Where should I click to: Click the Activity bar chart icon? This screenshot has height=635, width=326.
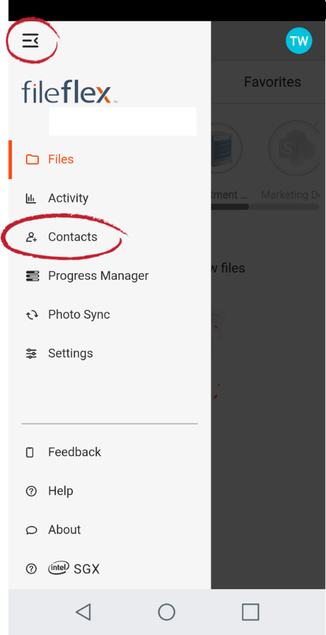[x=31, y=198]
